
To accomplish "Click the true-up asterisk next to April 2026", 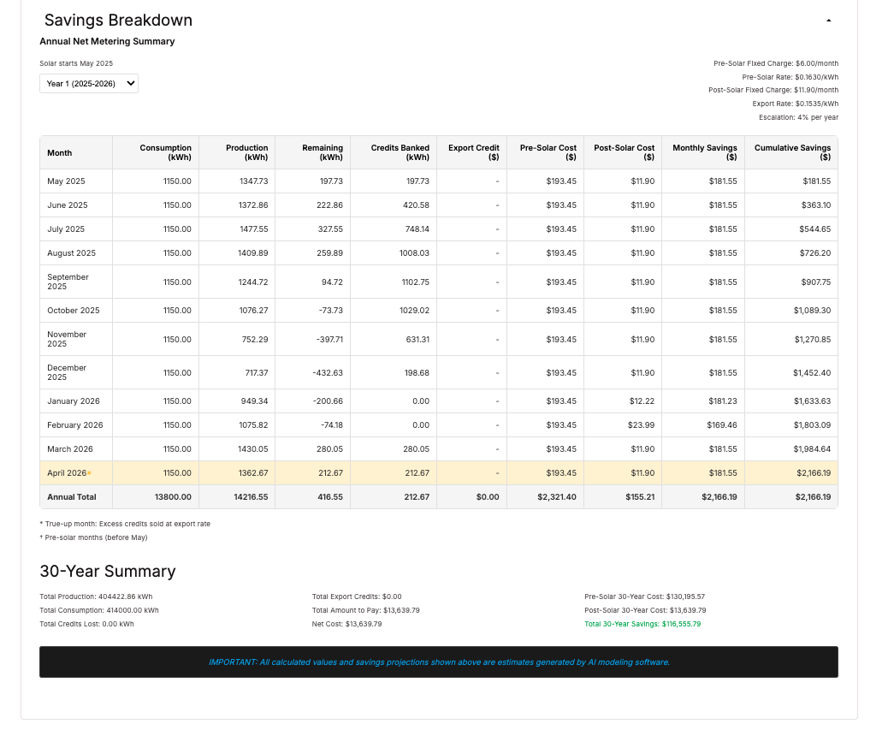I will pos(90,473).
